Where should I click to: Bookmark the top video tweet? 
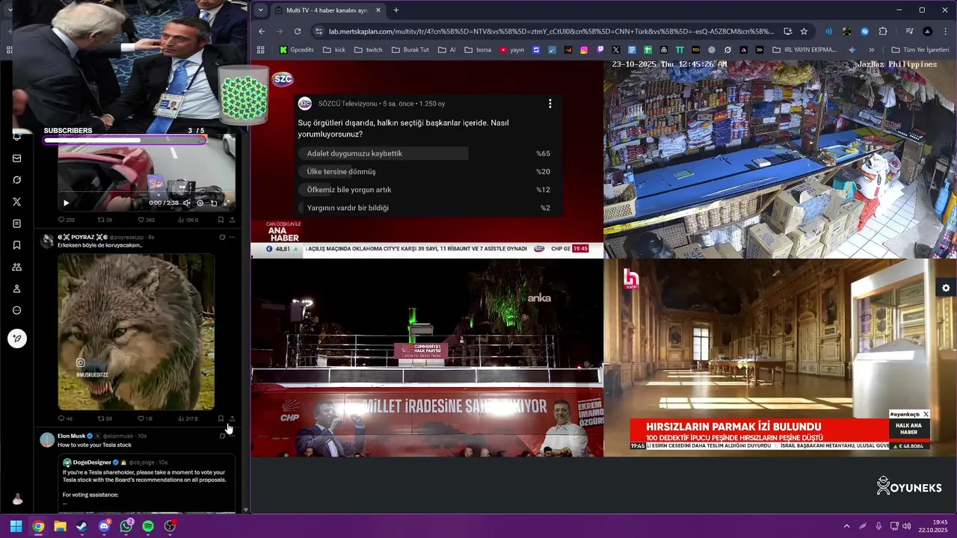pos(221,220)
